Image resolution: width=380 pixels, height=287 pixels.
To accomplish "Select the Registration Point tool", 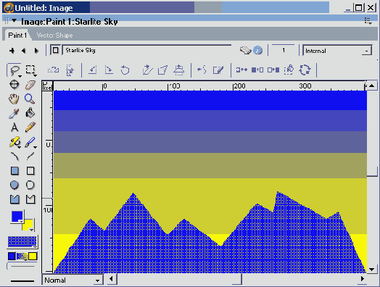I will click(15, 85).
